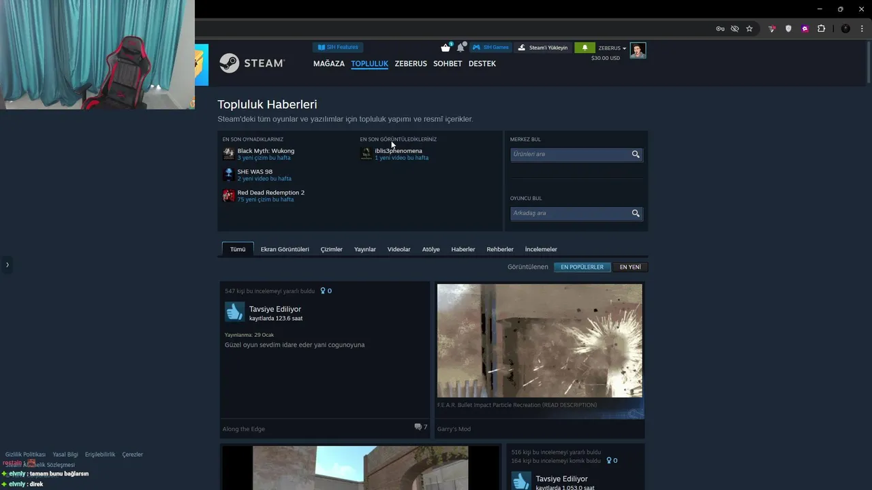
Task: Open the ZEBERUS profile avatar picture
Action: [x=638, y=50]
